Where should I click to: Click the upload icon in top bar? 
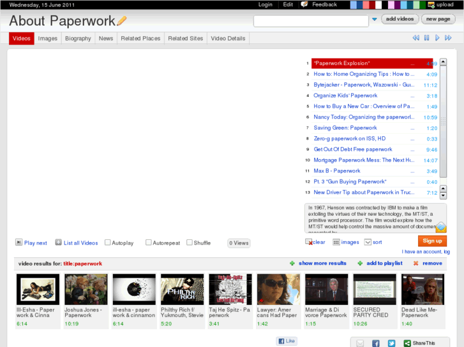point(432,4)
